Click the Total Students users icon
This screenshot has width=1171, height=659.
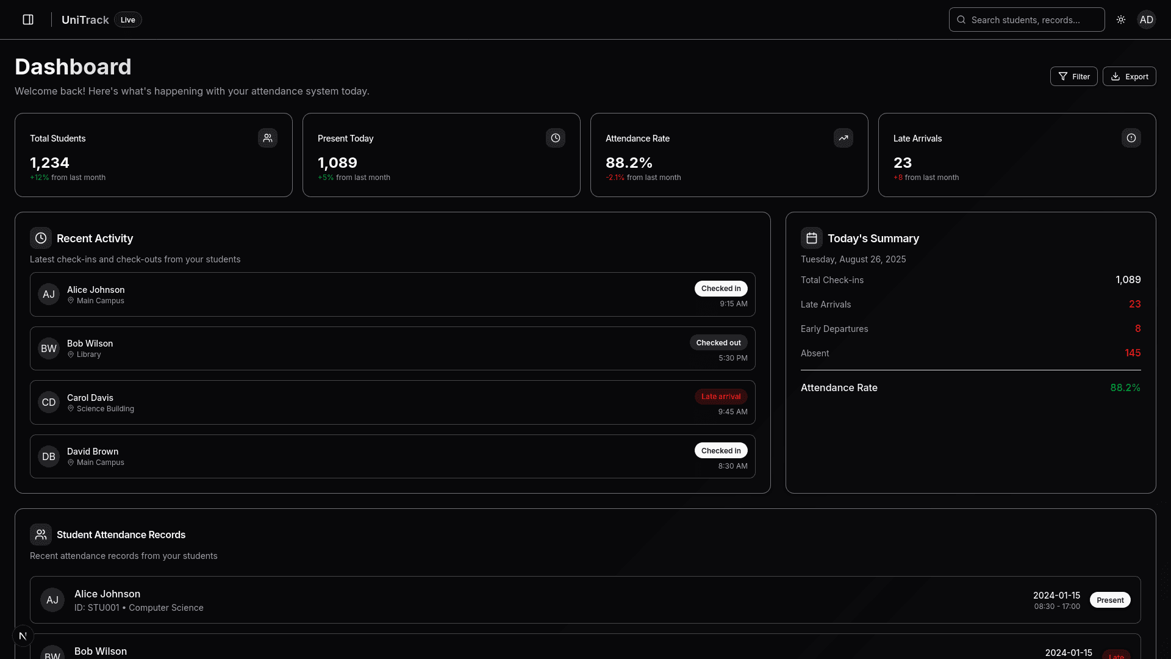click(x=268, y=138)
